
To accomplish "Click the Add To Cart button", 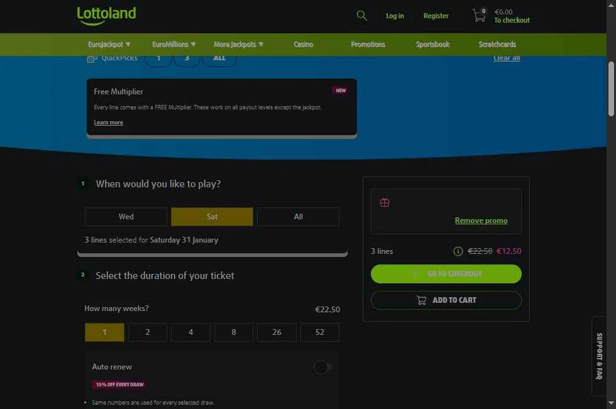I will click(x=446, y=300).
